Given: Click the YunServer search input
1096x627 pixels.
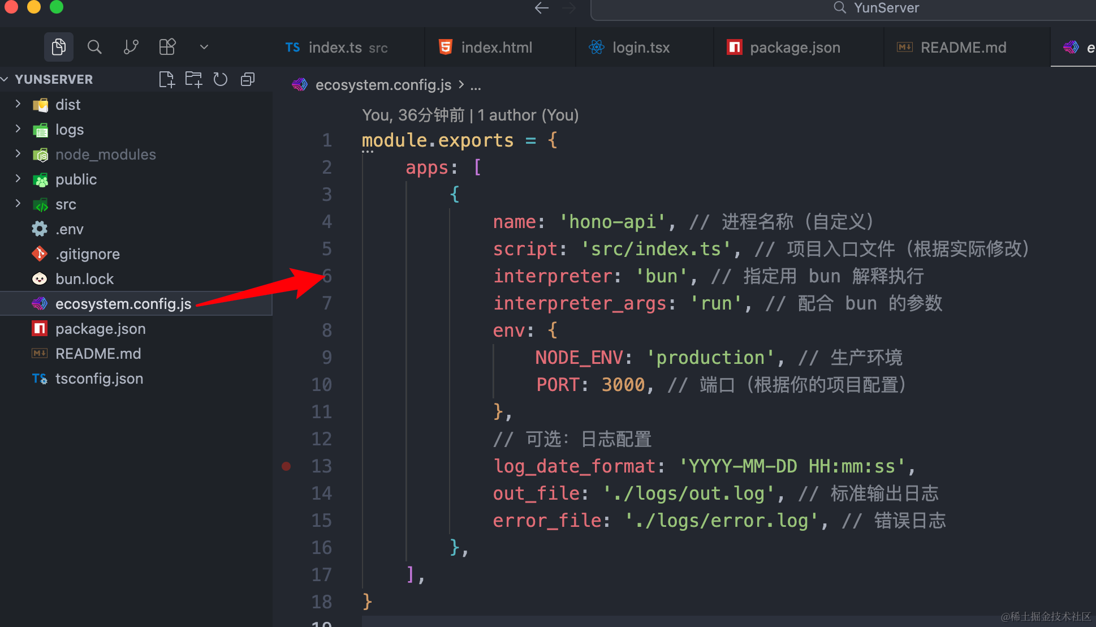Looking at the screenshot, I should [886, 8].
